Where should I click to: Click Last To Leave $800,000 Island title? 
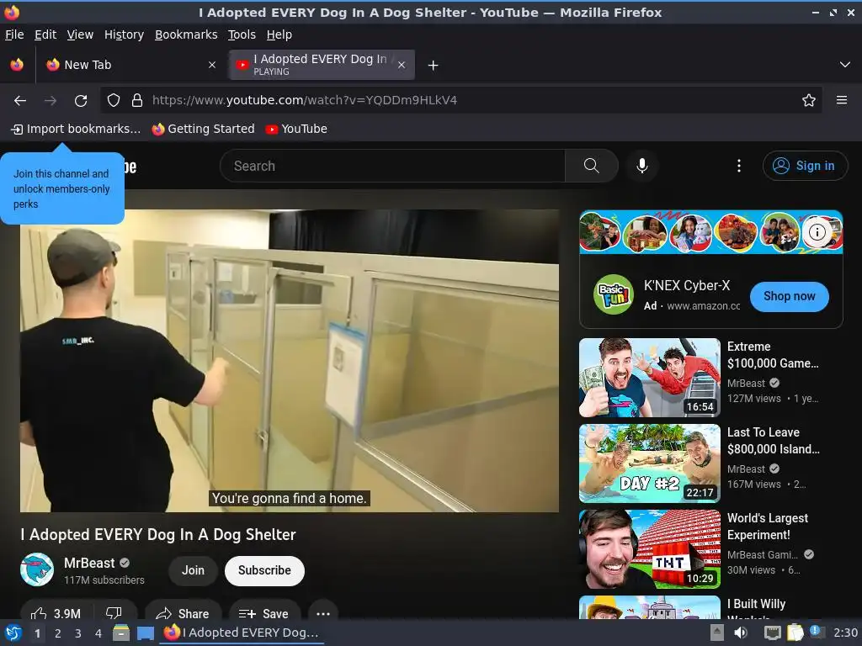point(773,441)
